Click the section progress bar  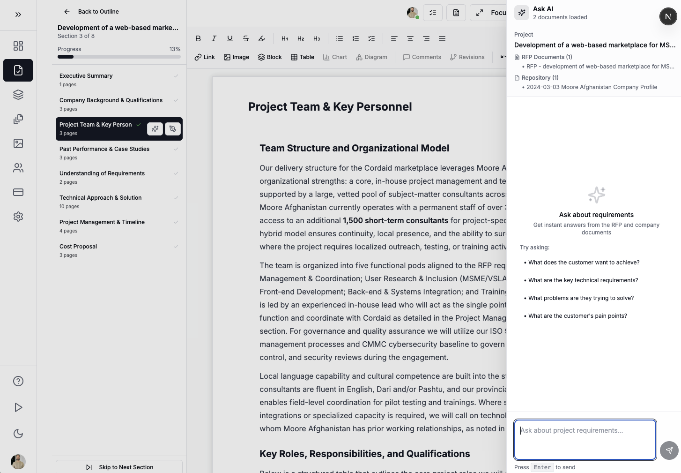pos(119,57)
